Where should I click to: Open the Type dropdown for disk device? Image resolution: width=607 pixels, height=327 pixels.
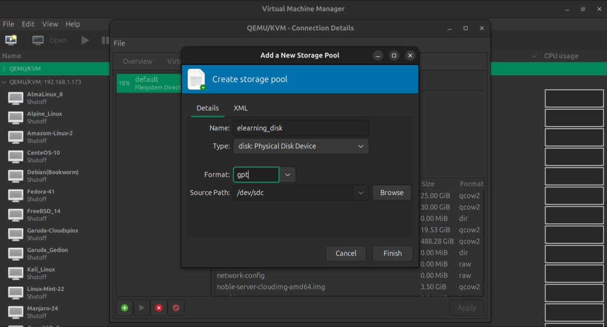click(x=301, y=146)
